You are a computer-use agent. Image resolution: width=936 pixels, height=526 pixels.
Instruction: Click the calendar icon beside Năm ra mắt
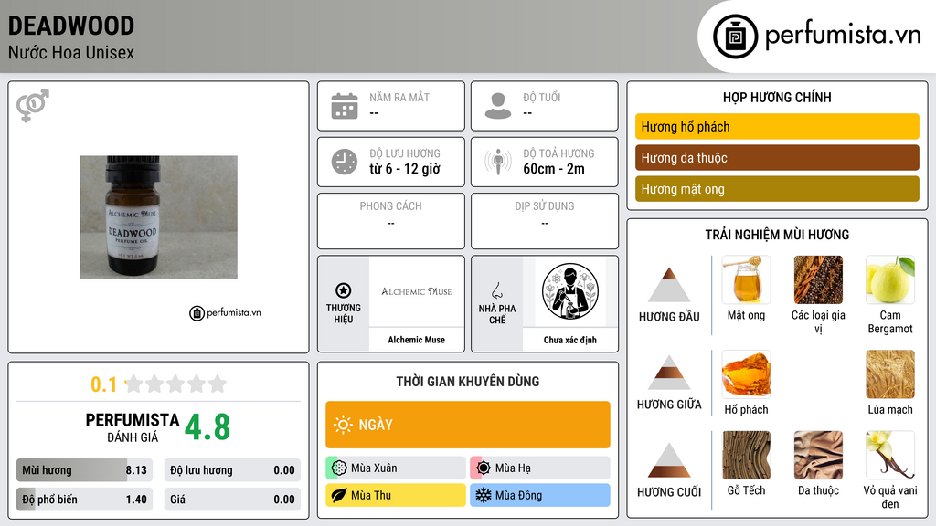click(x=345, y=106)
